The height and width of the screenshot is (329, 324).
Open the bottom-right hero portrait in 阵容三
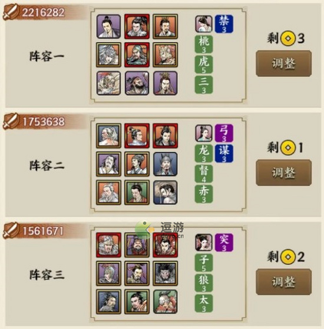pyautogui.click(x=166, y=301)
